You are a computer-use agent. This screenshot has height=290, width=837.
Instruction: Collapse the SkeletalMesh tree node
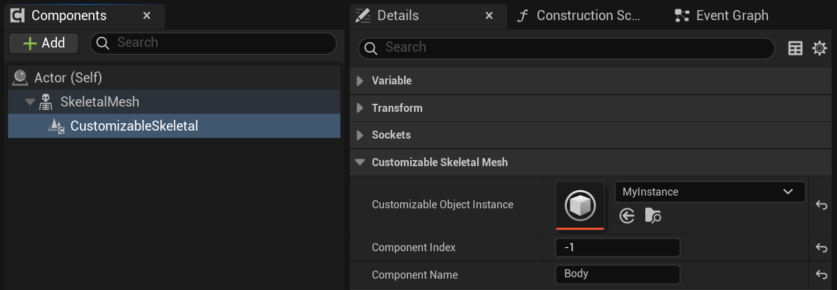tap(29, 102)
